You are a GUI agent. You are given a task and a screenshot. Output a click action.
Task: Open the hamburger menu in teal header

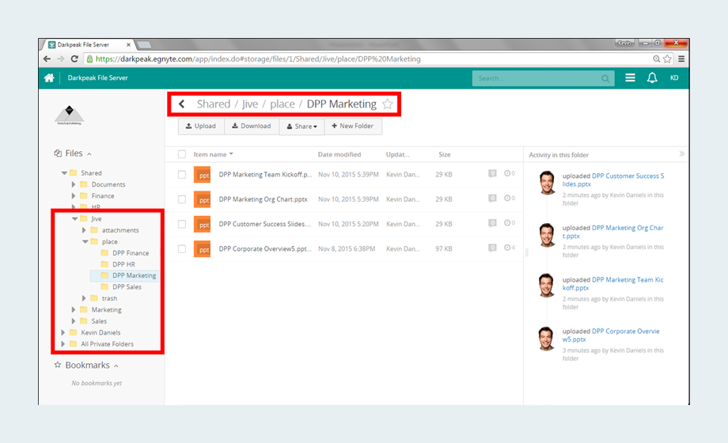coord(630,78)
